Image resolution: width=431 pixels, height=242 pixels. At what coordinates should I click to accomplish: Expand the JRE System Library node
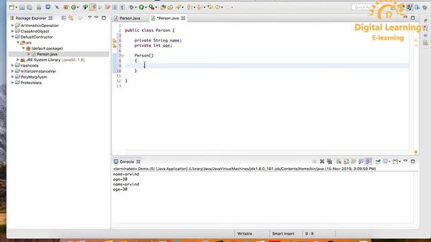coord(18,60)
